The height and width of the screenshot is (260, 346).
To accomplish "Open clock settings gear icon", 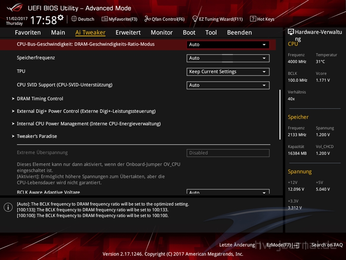I will click(x=61, y=17).
